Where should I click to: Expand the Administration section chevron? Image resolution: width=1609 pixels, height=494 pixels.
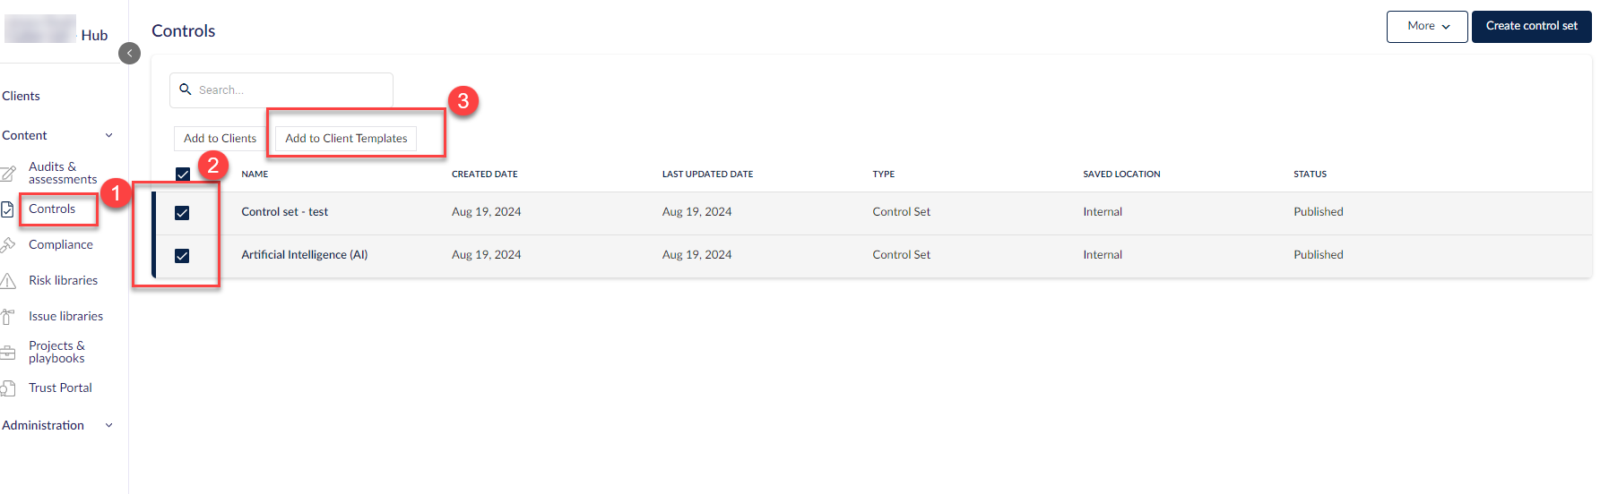coord(109,425)
